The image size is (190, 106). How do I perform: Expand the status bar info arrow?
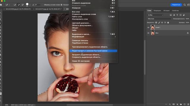pyautogui.click(x=35, y=105)
